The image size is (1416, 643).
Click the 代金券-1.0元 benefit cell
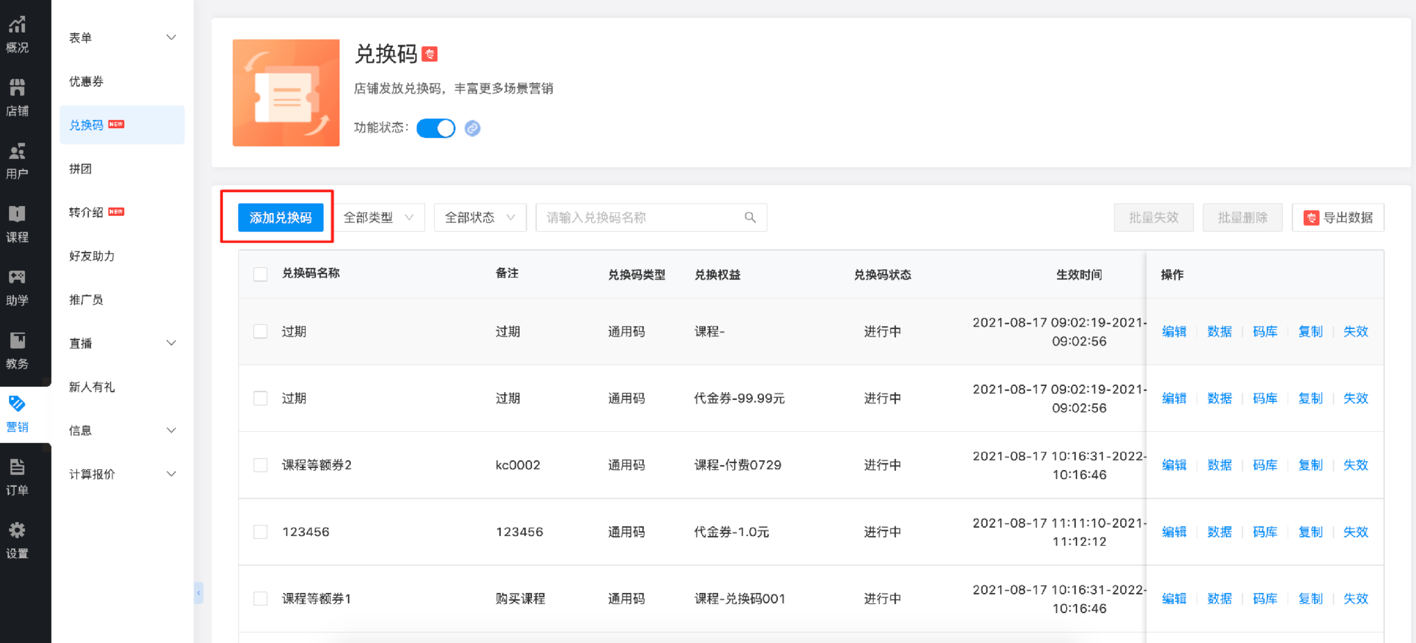click(x=731, y=532)
